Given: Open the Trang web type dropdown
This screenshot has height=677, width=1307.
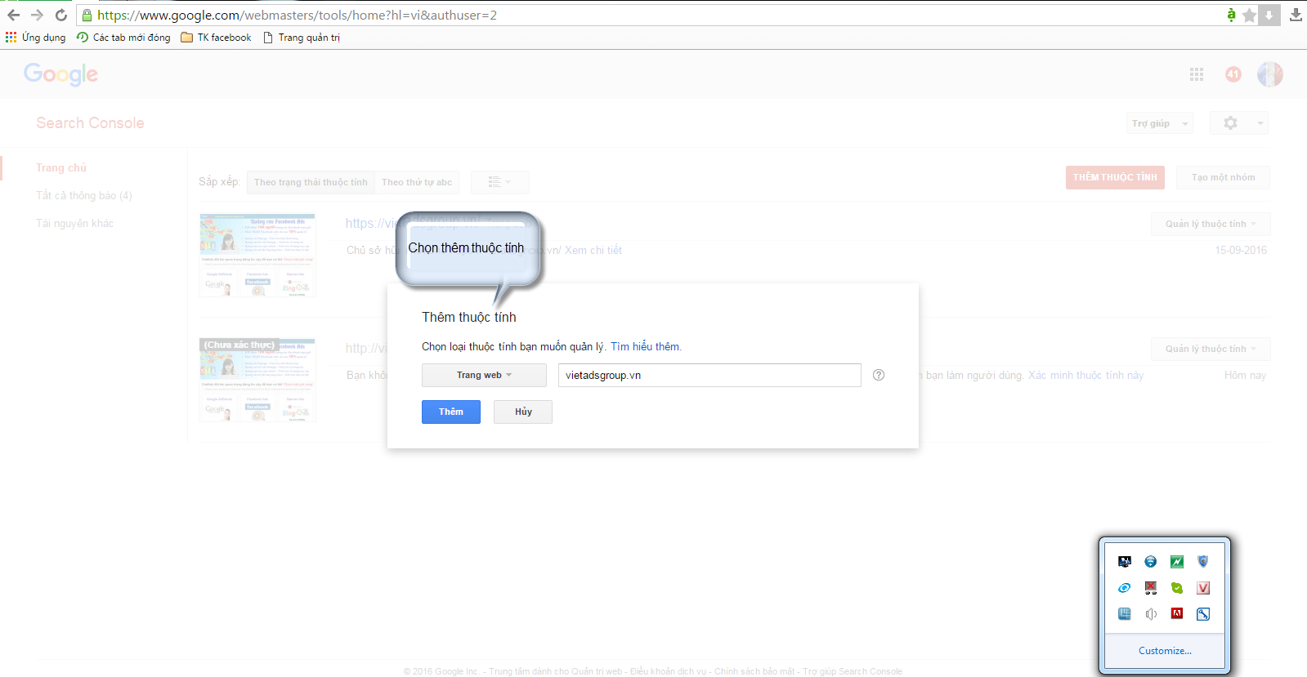Looking at the screenshot, I should [484, 375].
